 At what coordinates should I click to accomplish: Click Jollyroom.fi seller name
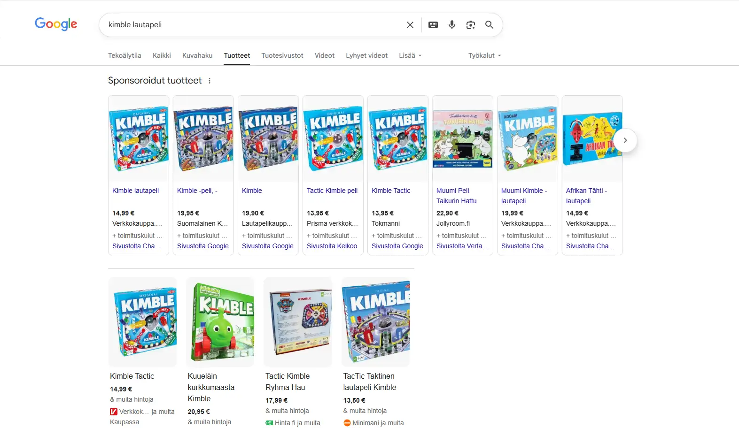[x=453, y=223]
